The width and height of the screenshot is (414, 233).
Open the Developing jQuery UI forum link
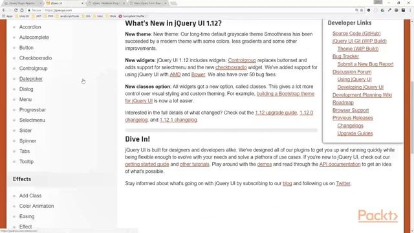[360, 87]
